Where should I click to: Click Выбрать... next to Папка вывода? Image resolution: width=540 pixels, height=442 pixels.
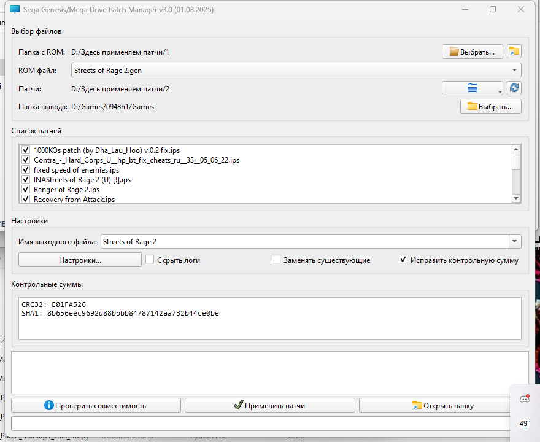(490, 106)
